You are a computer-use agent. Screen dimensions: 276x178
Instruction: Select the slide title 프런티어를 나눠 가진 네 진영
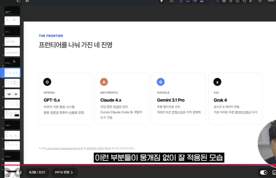[x=75, y=45]
